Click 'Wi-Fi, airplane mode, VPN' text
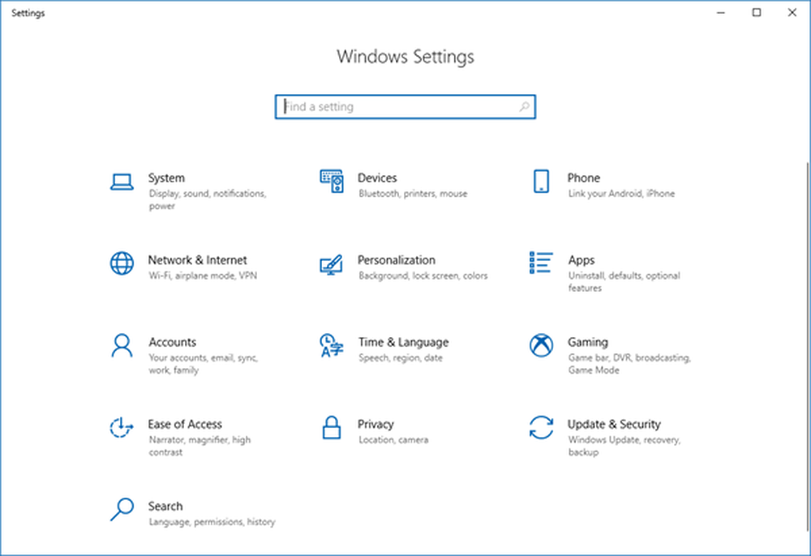Screen dimensions: 811x556 click(x=203, y=276)
